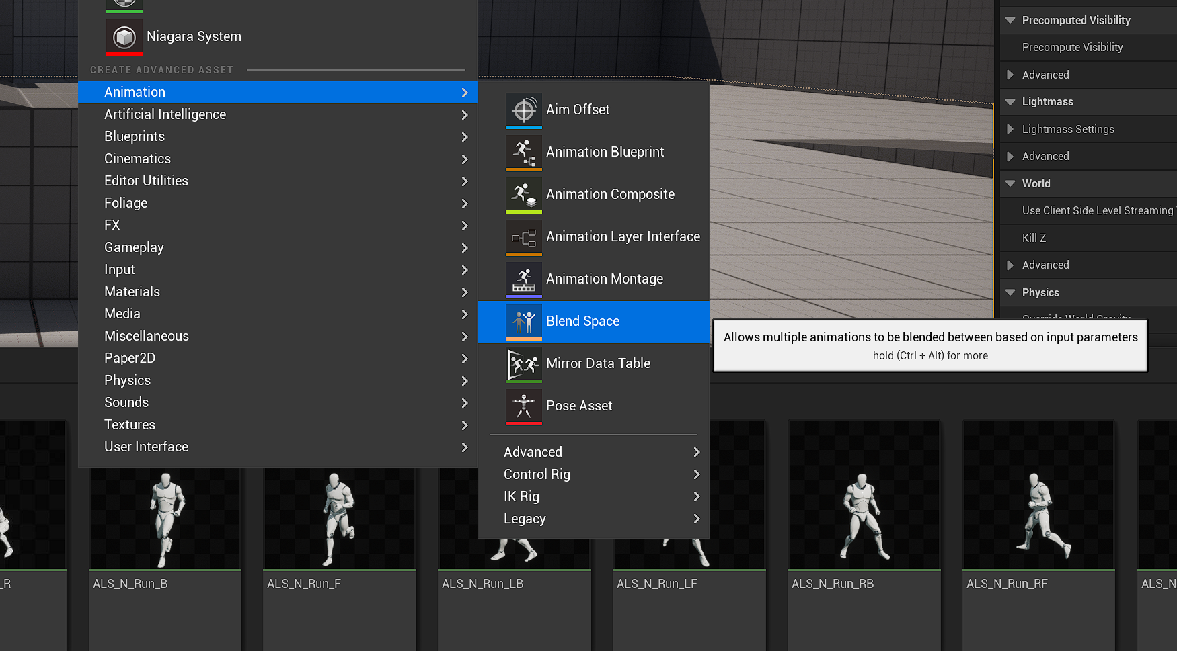Select the Kill Z property row

point(1088,238)
